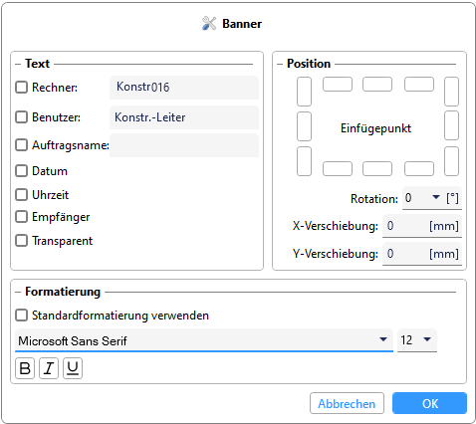
Task: Click the Abbrechen button
Action: [347, 403]
